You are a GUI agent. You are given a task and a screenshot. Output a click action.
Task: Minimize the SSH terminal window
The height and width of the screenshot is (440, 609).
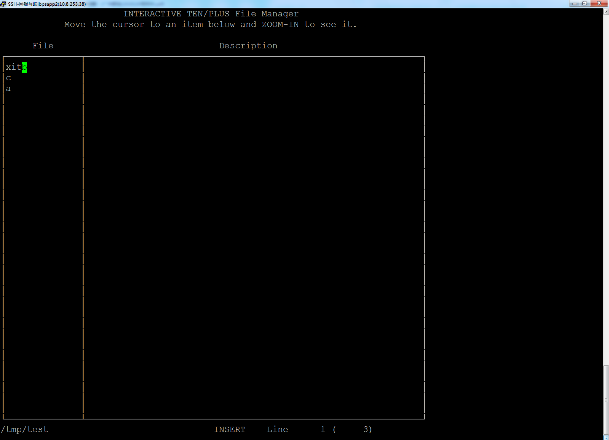[x=575, y=3]
